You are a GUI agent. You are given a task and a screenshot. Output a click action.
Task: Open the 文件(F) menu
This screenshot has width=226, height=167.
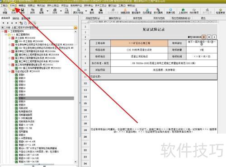tap(13, 5)
